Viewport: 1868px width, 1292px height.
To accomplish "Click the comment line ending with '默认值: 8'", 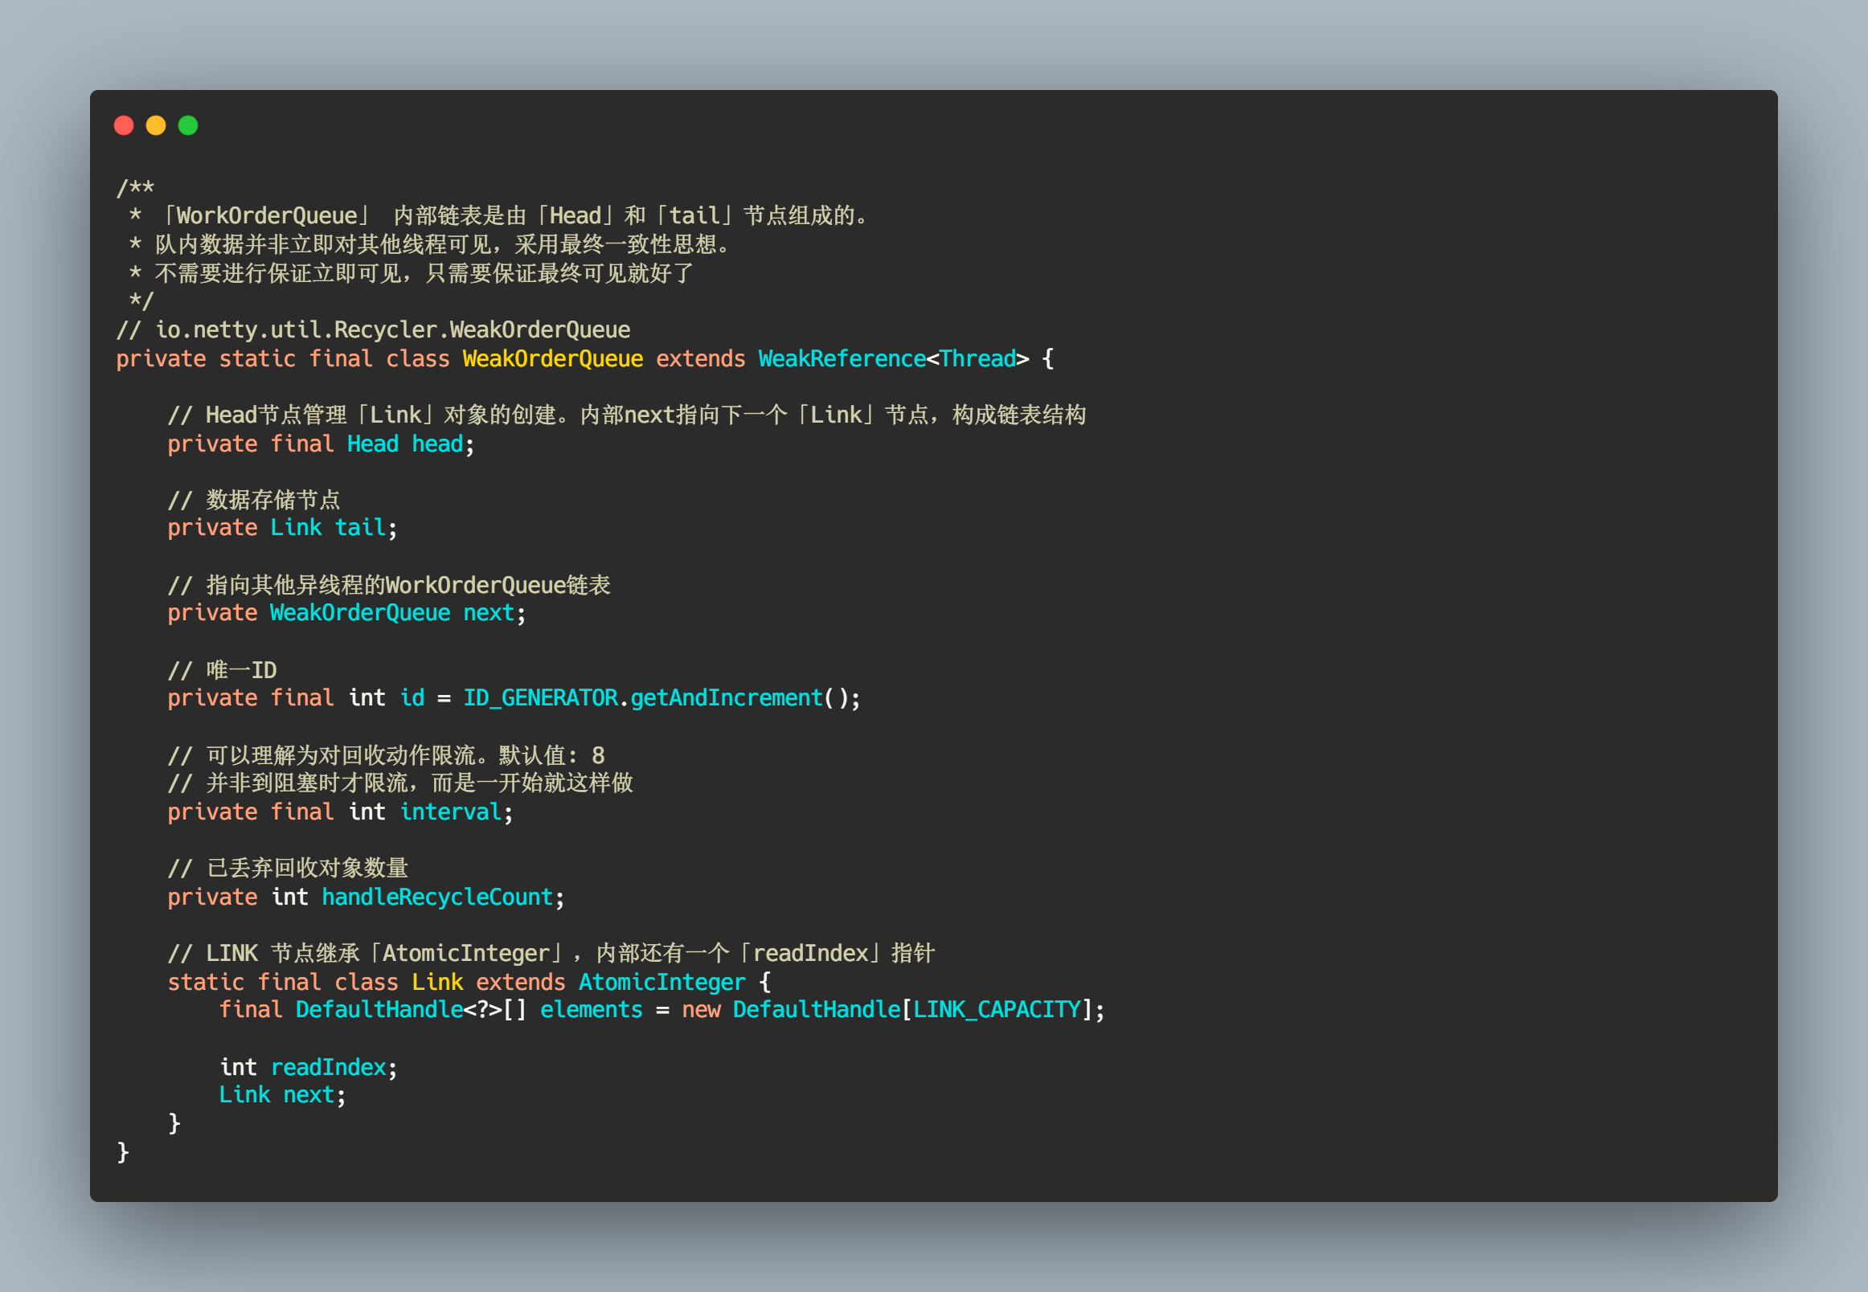I will [x=387, y=755].
